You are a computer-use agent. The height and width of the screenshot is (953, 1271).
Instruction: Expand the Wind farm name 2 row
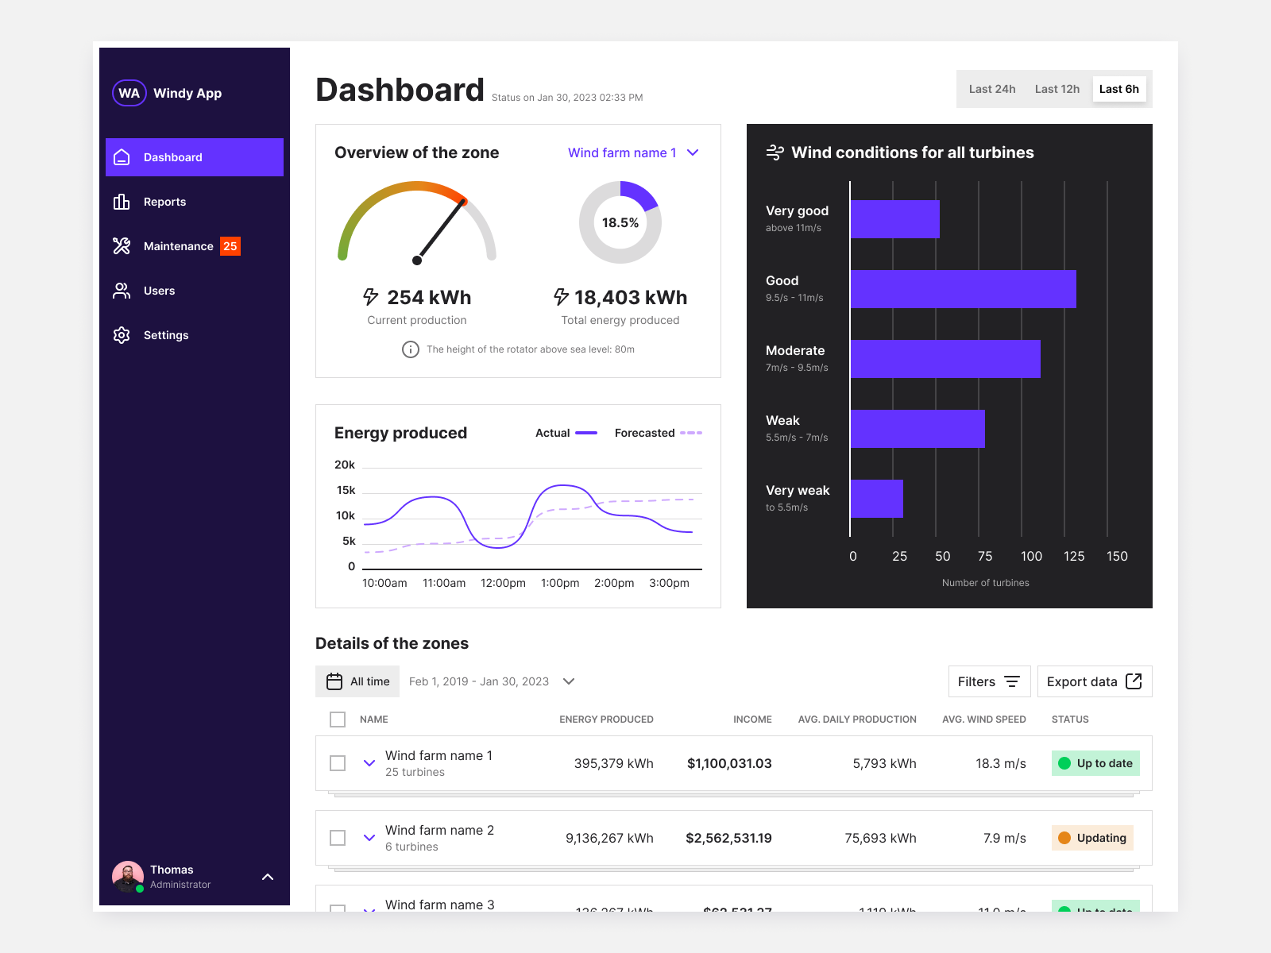click(x=369, y=837)
